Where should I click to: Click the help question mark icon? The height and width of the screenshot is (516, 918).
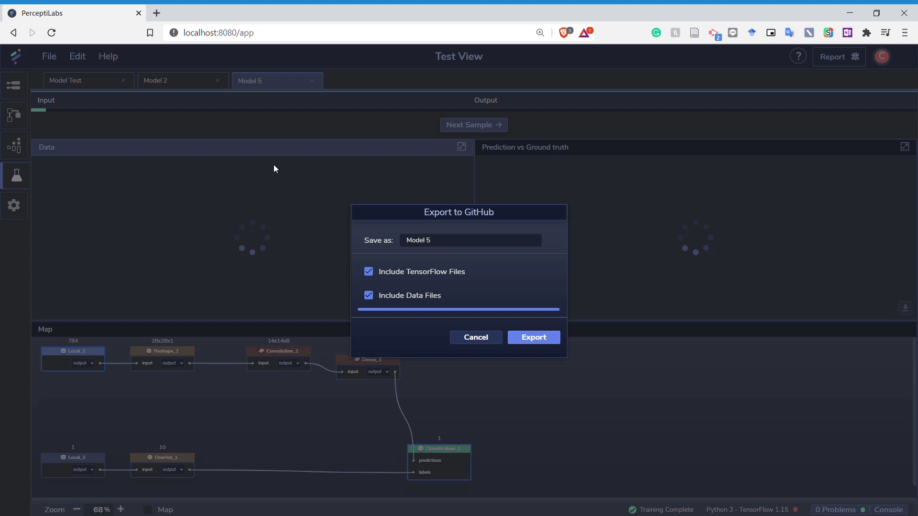click(x=798, y=56)
